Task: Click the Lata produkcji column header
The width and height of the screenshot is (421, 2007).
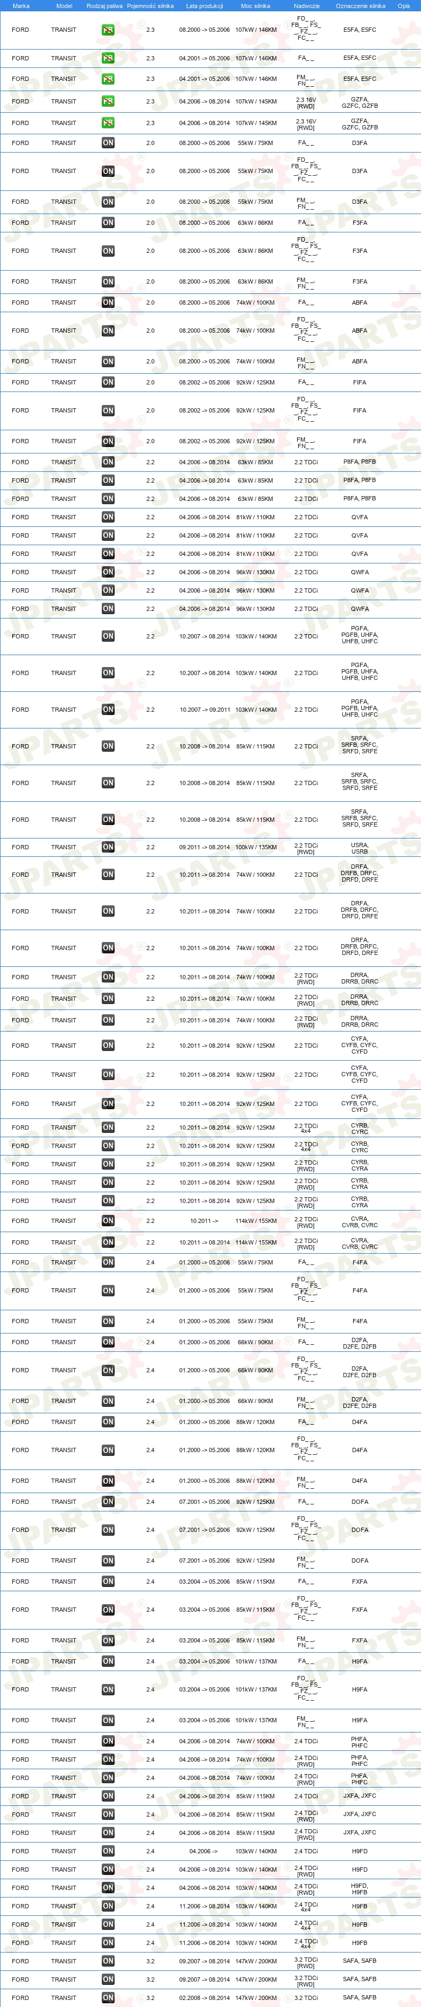Action: [205, 5]
